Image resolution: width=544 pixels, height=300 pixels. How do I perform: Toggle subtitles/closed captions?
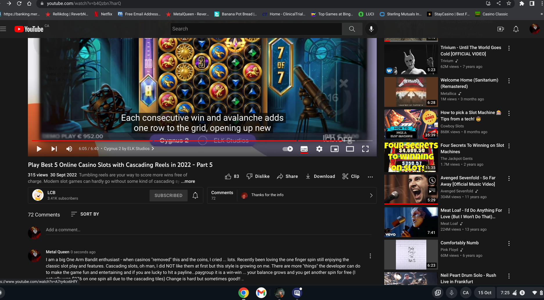point(304,149)
